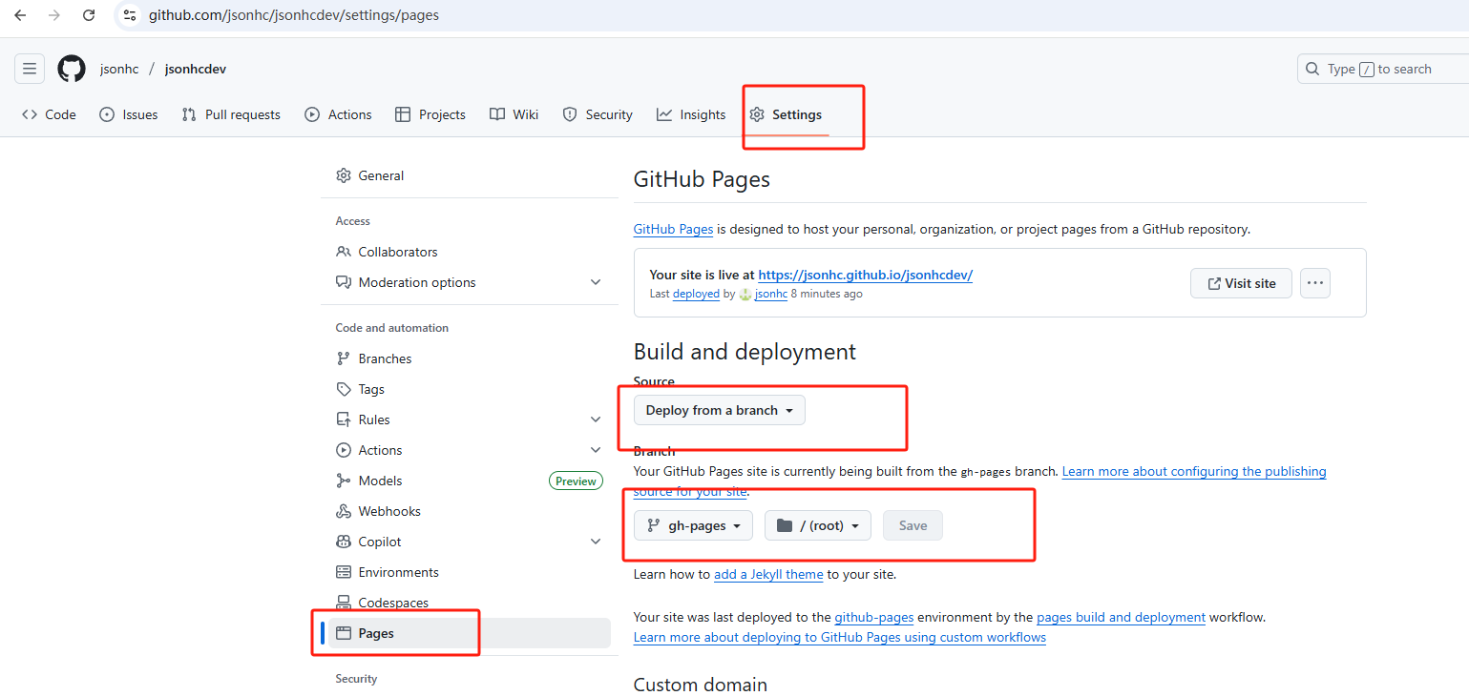Select Pages in the settings sidebar
Screen dimensions: 1469x696
[470, 633]
